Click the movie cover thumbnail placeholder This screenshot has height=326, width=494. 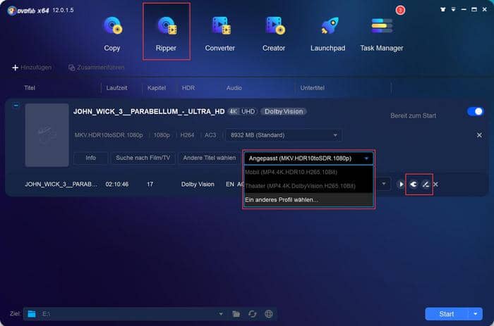(x=47, y=135)
